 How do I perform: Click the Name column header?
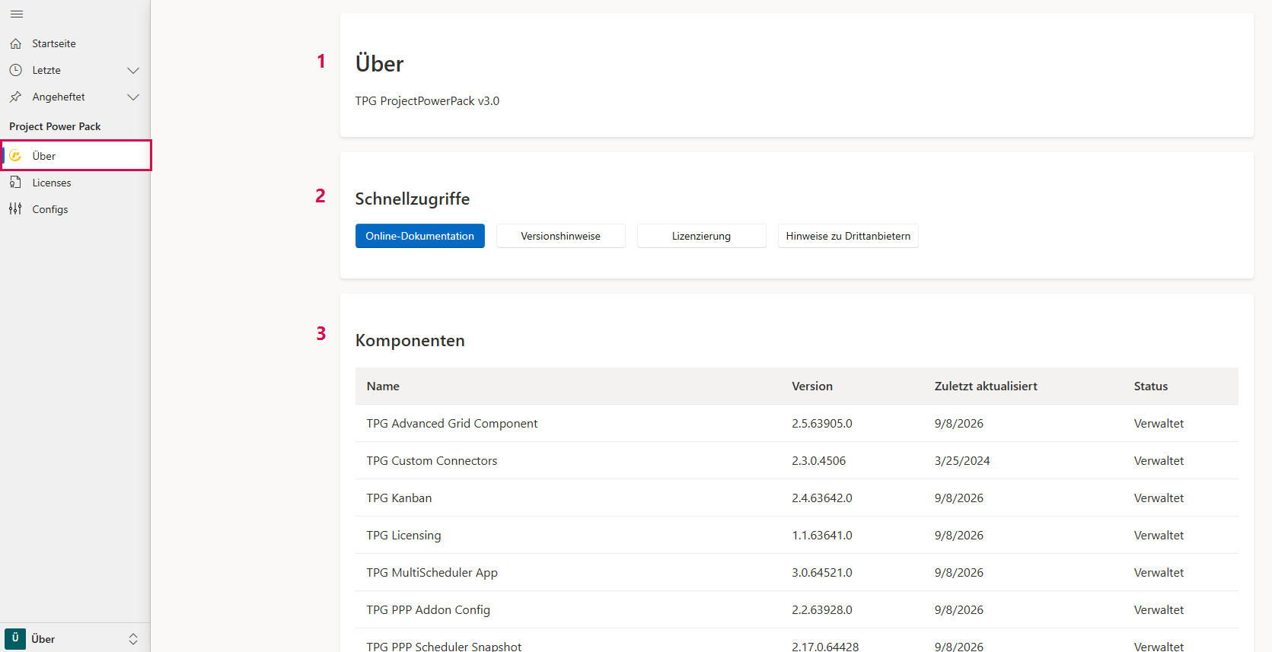coord(383,386)
